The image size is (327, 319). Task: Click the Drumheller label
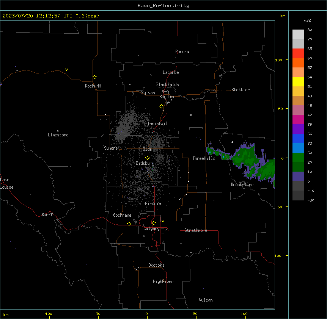click(242, 185)
